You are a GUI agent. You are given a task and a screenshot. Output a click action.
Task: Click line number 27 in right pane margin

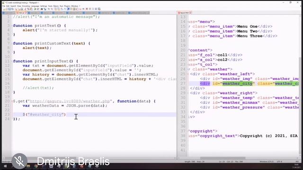pos(183,84)
